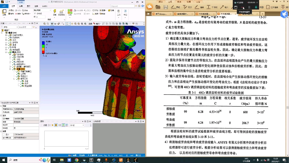Check the 最小 checkbox in the details panel
The height and width of the screenshot is (163, 289).
coord(3,134)
